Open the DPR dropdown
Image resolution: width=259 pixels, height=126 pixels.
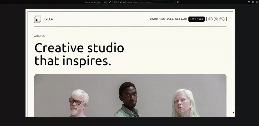[x=118, y=2]
